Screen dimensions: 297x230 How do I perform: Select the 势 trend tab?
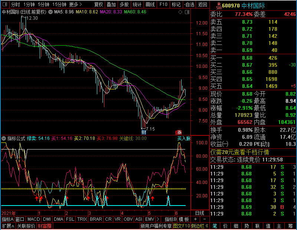point(247,226)
